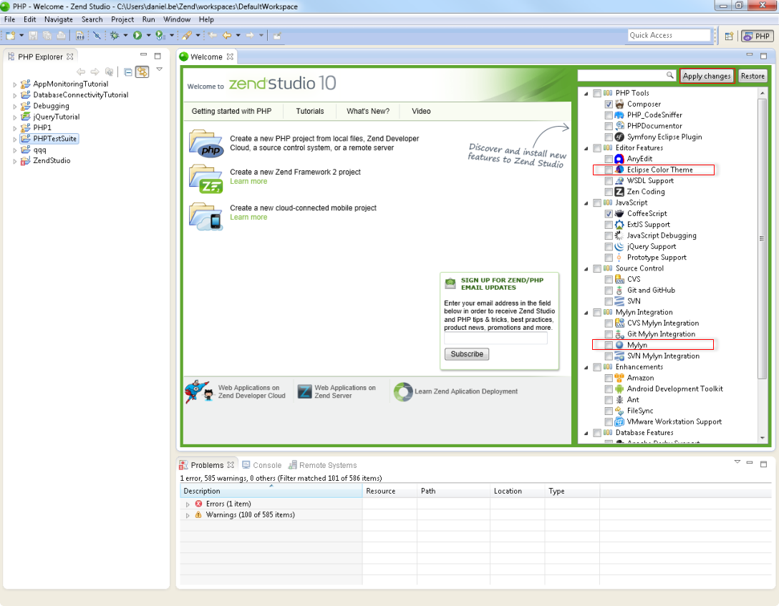Enable the Eclipse Color Theme checkbox
The image size is (779, 606).
(609, 170)
